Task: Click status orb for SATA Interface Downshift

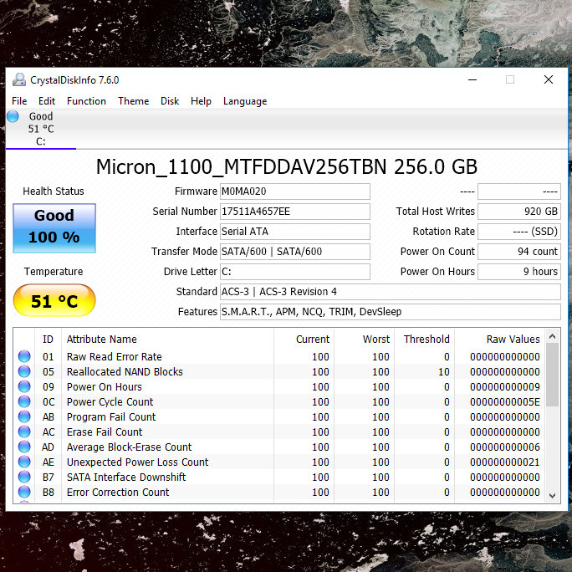Action: (24, 478)
